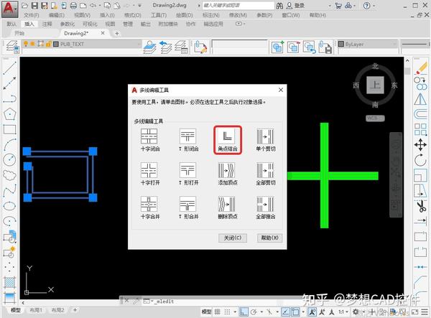The image size is (431, 318).
Task: Click the PUB_TEXT layer color swatch
Action: pos(56,44)
